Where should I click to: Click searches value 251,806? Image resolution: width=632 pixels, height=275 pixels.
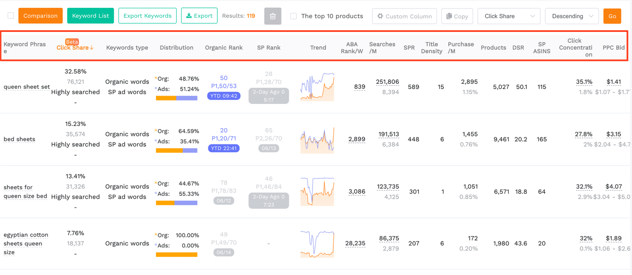[387, 82]
